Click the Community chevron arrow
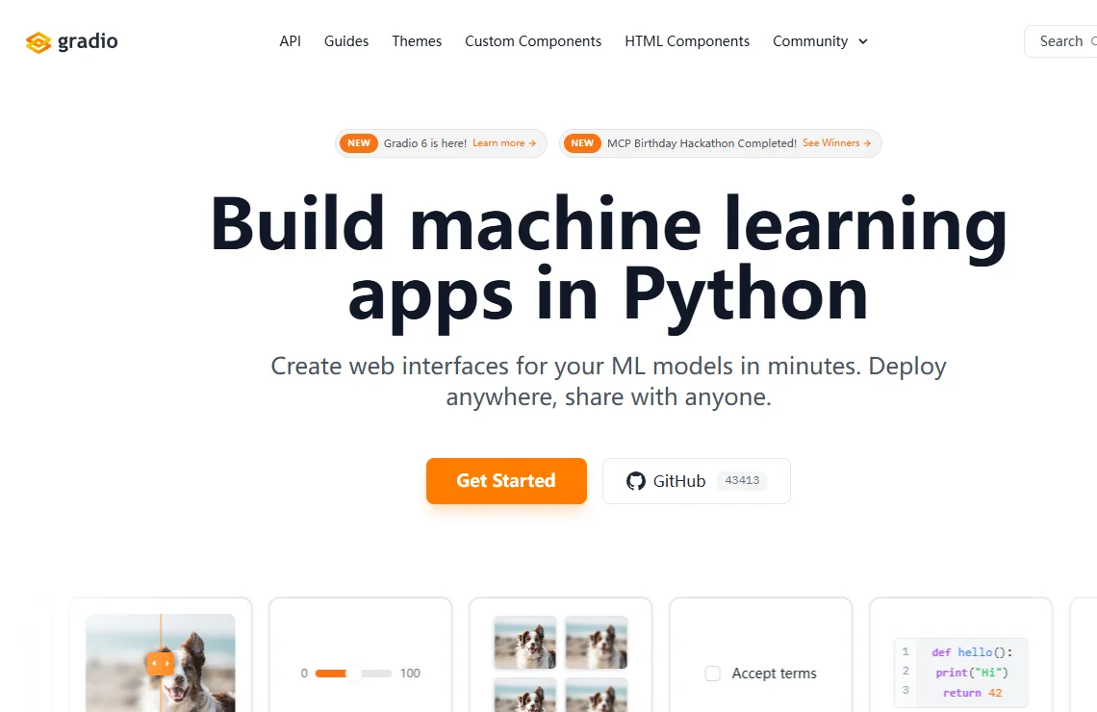This screenshot has width=1097, height=712. tap(863, 42)
